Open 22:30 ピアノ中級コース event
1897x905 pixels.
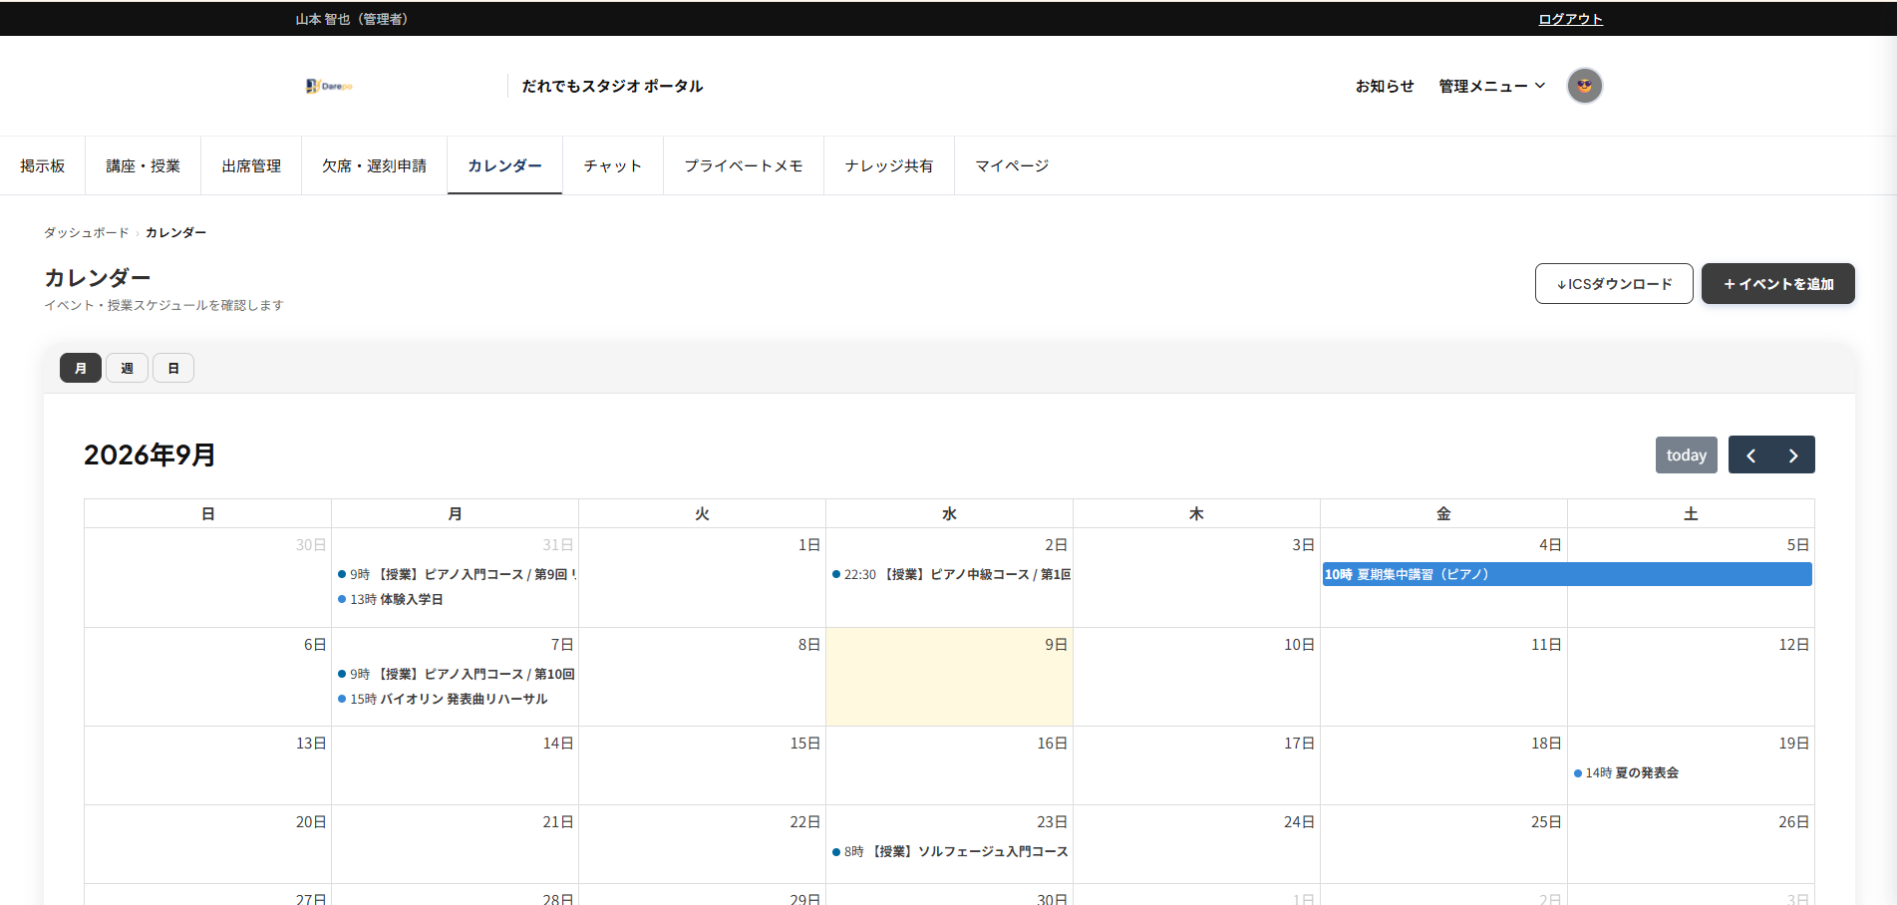click(x=951, y=574)
